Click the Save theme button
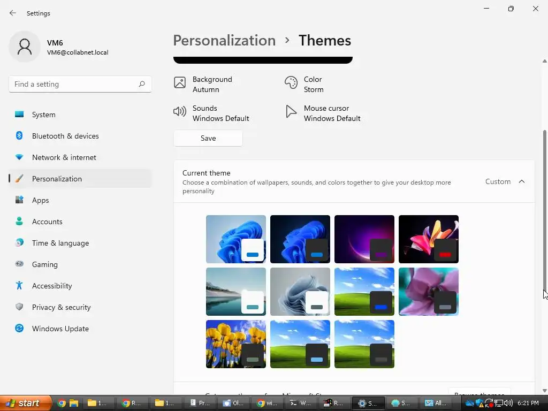The image size is (548, 411). pyautogui.click(x=208, y=138)
